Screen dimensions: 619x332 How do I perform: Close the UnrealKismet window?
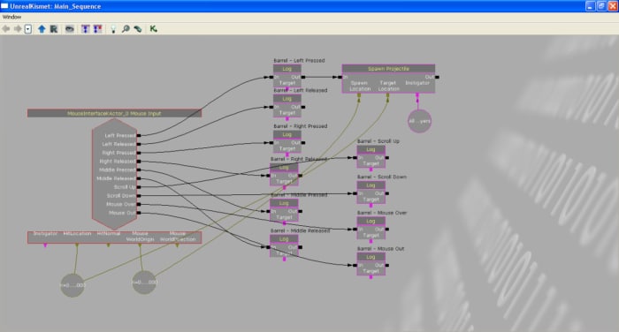click(613, 6)
